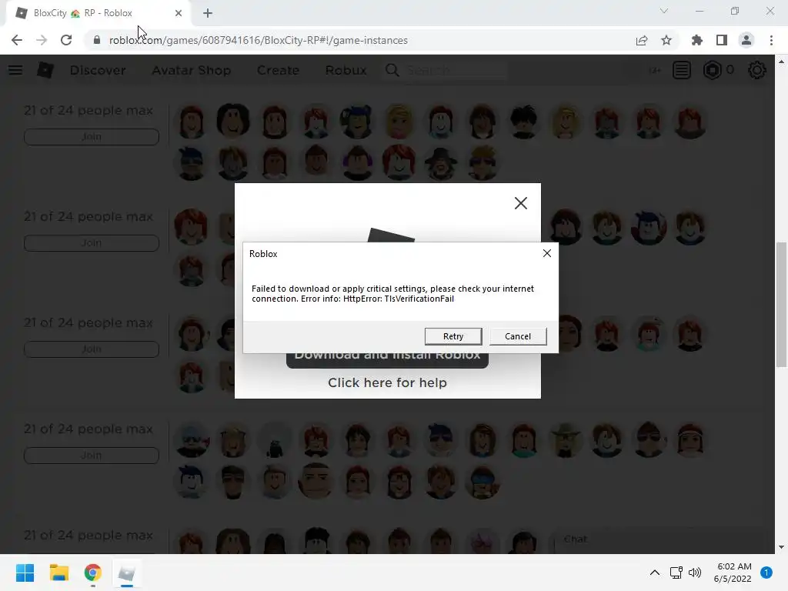The height and width of the screenshot is (591, 788).
Task: Close the Roblox launch modal behind the error dialog
Action: 521,203
